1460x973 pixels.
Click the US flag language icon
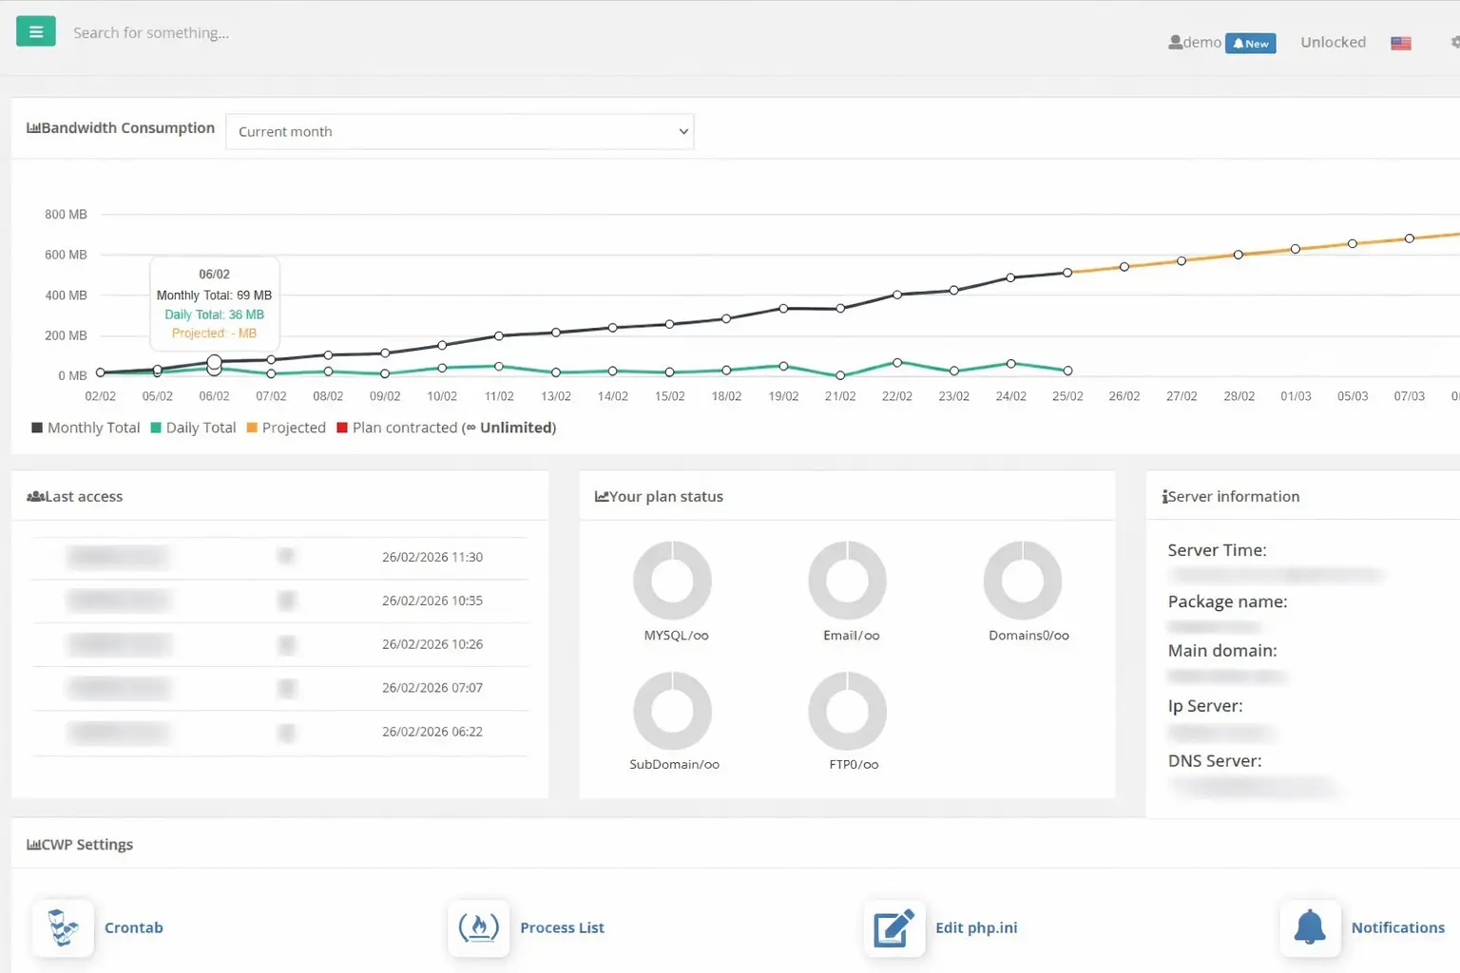(1401, 43)
